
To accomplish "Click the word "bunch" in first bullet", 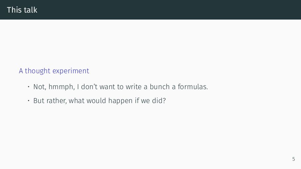I will click(x=160, y=86).
